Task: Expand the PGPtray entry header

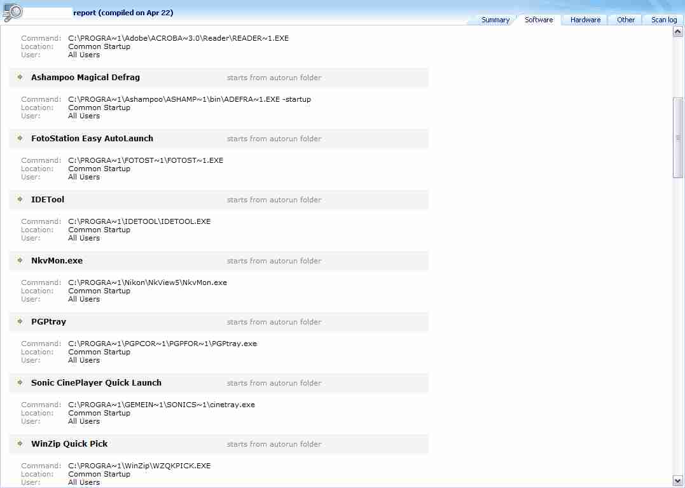Action: coord(48,322)
